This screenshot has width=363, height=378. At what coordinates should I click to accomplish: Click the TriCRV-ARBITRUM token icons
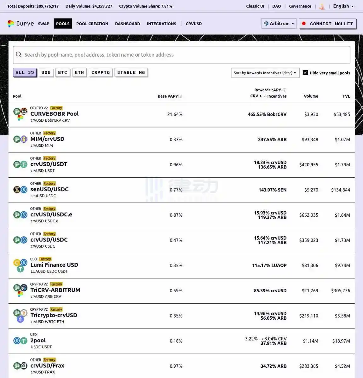coord(20,290)
